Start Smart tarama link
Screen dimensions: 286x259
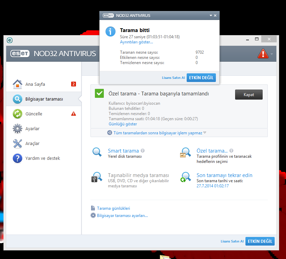coord(123,151)
